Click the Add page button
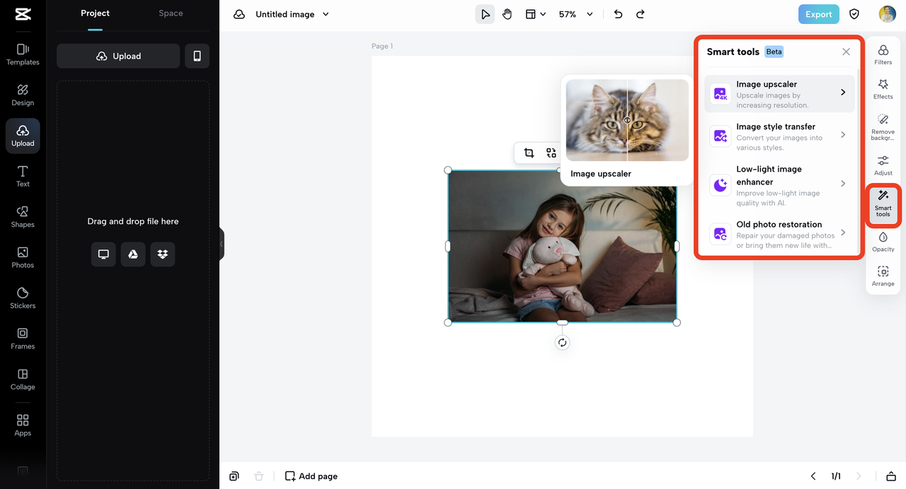Screen dimensions: 906x489 coord(311,476)
